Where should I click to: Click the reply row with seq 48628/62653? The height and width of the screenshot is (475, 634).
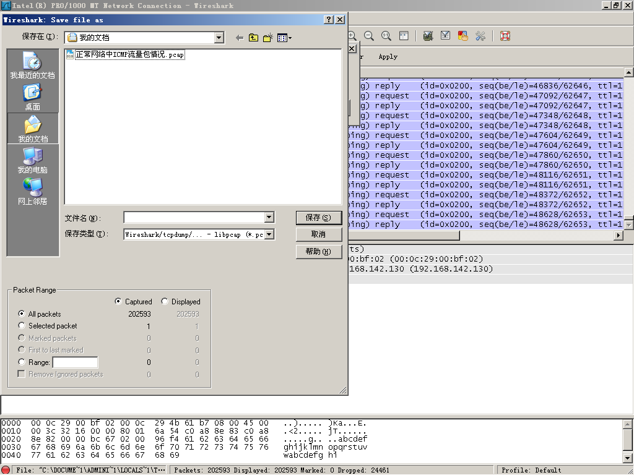tap(485, 225)
